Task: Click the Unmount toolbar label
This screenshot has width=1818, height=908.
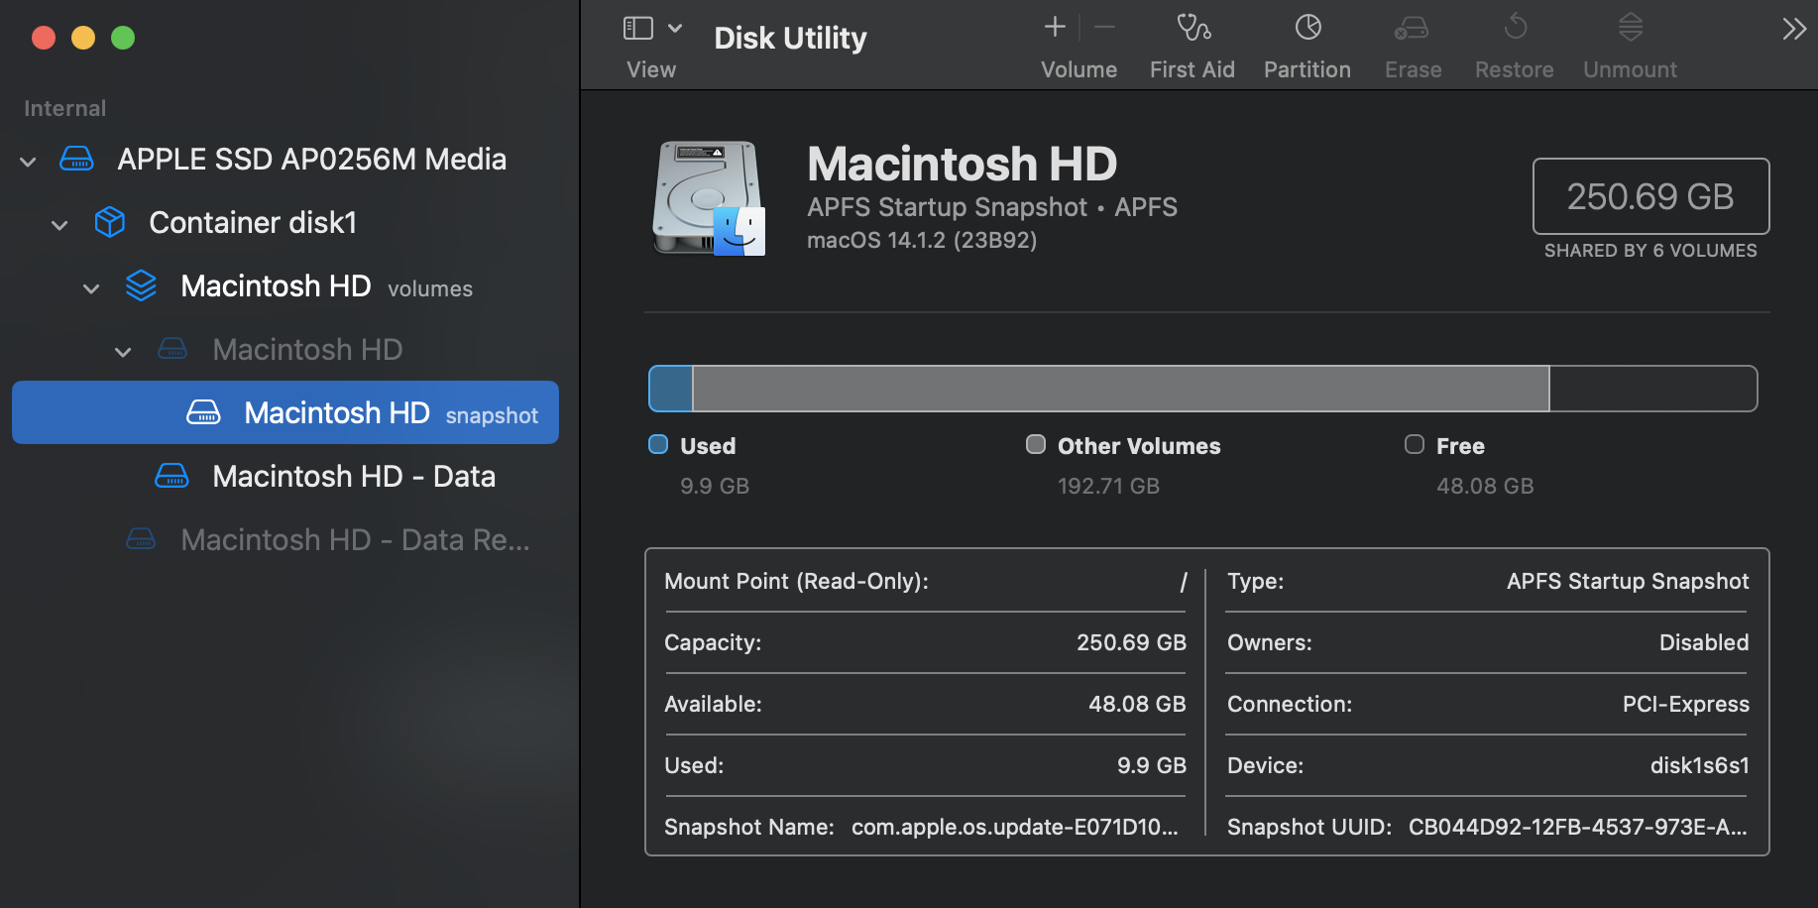Action: tap(1631, 69)
